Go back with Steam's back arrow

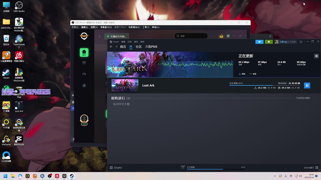click(111, 47)
